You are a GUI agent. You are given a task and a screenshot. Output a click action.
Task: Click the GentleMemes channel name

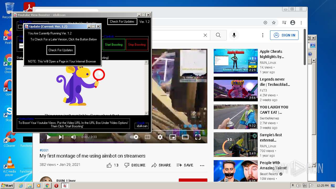coord(269,118)
